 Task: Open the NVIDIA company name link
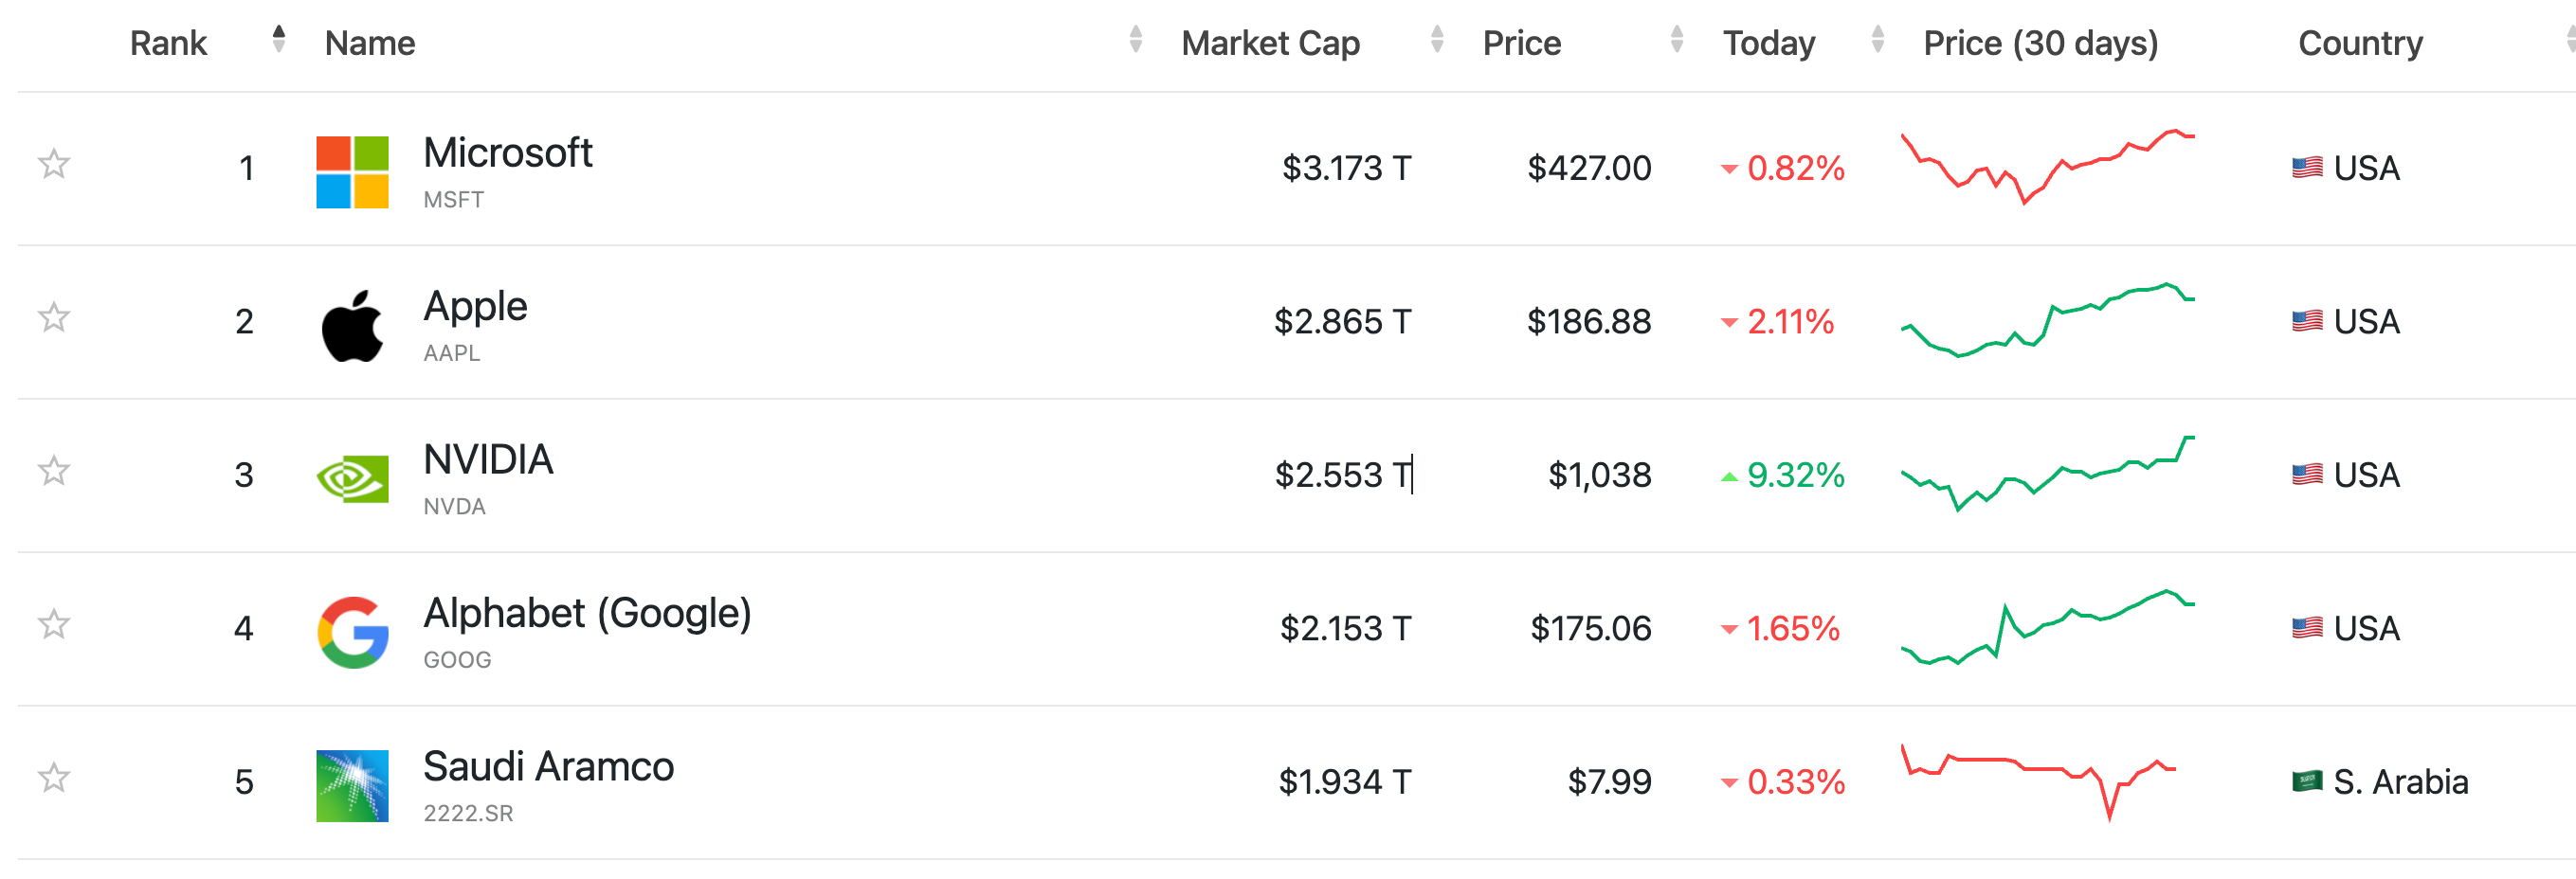pos(488,459)
